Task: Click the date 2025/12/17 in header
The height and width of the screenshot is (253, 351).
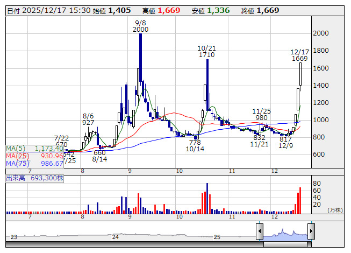Action: [40, 10]
